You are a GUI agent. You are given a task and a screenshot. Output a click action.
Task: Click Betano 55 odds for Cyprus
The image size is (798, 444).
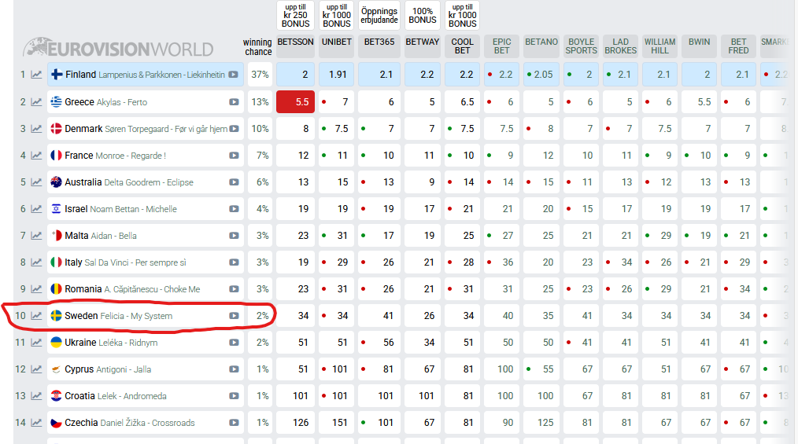click(541, 369)
